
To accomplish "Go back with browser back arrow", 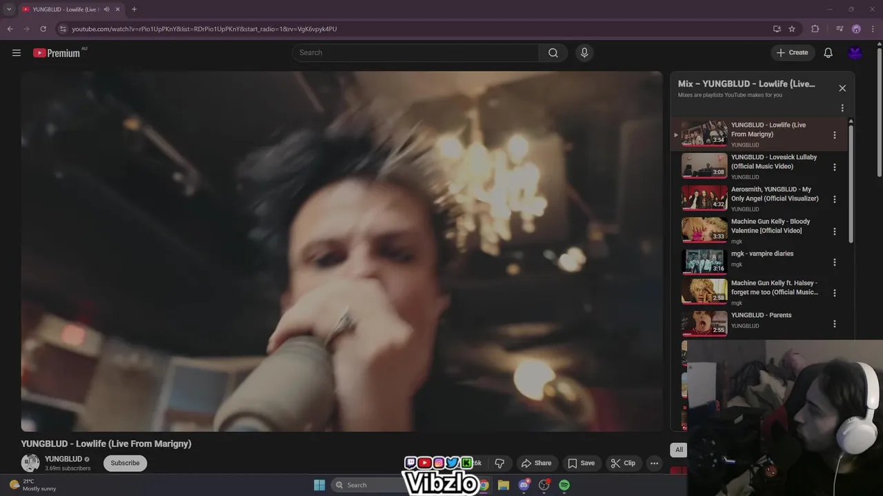I will click(10, 29).
